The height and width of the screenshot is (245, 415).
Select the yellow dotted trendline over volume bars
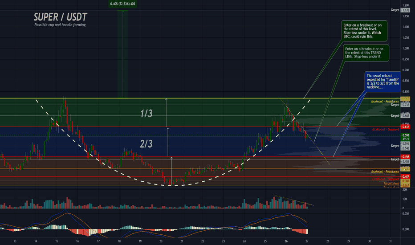[293, 200]
